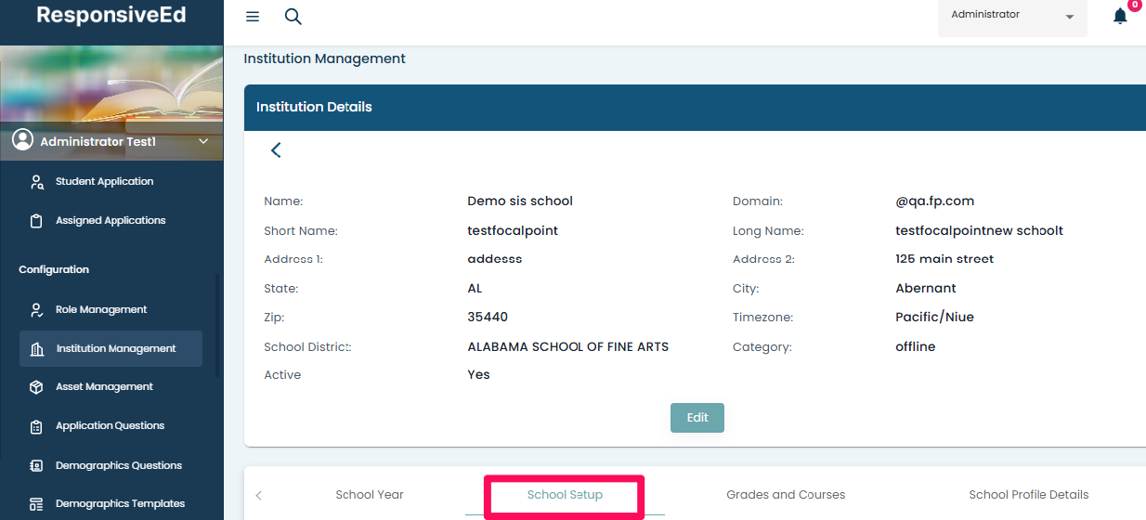Image resolution: width=1146 pixels, height=520 pixels.
Task: Click the Application Questions icon
Action: click(37, 426)
